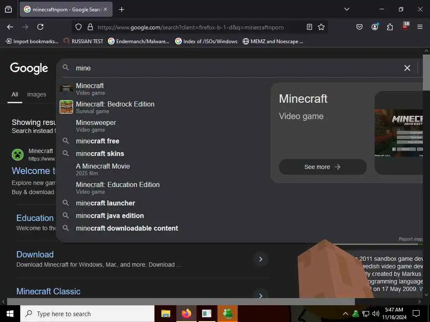Go to Google homepage logo
This screenshot has height=322, width=430.
point(29,68)
